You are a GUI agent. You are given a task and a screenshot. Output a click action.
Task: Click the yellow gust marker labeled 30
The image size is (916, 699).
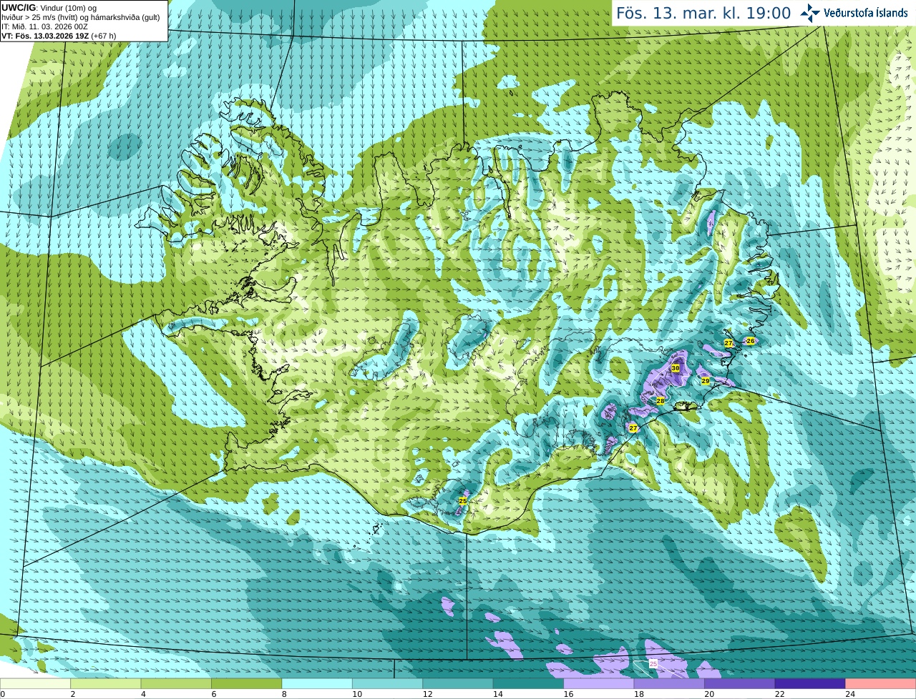point(676,368)
